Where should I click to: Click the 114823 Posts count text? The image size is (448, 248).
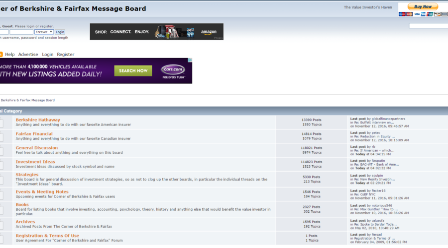312,162
